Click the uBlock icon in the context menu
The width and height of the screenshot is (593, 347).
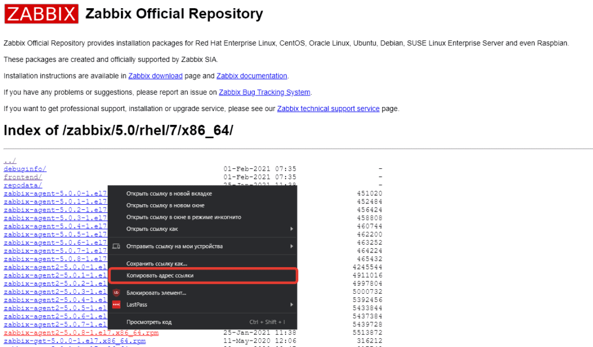click(x=116, y=293)
